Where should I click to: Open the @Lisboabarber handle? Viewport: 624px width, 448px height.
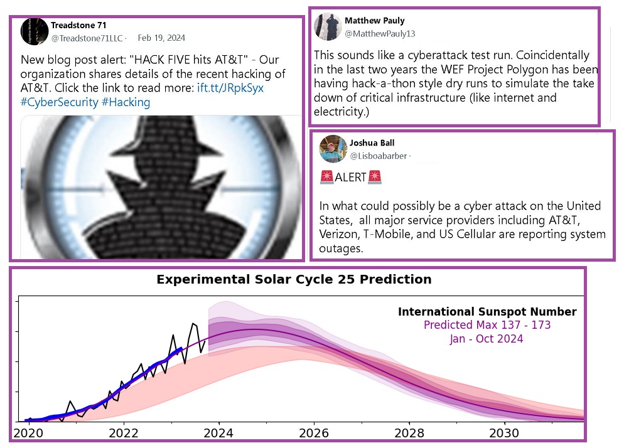379,155
